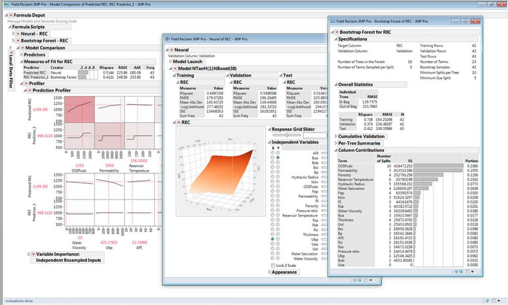The width and height of the screenshot is (508, 305).
Task: Expand the Per-Tree Summaries section
Action: (x=336, y=143)
